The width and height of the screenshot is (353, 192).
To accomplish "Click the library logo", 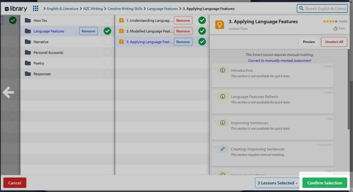I will click(16, 9).
